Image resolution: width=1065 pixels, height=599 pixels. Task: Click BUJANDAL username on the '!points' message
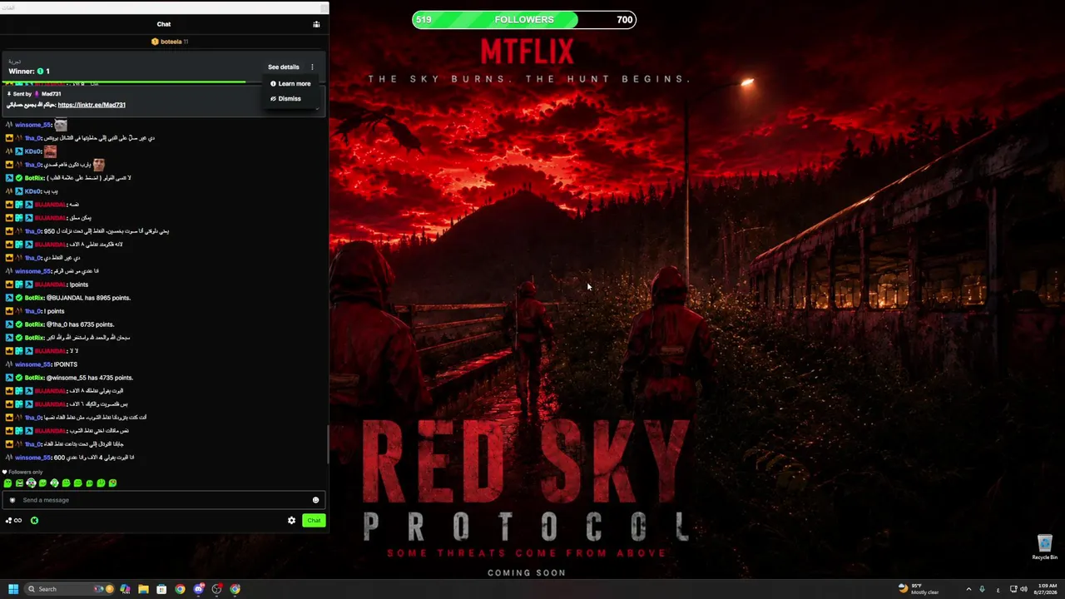pyautogui.click(x=50, y=285)
